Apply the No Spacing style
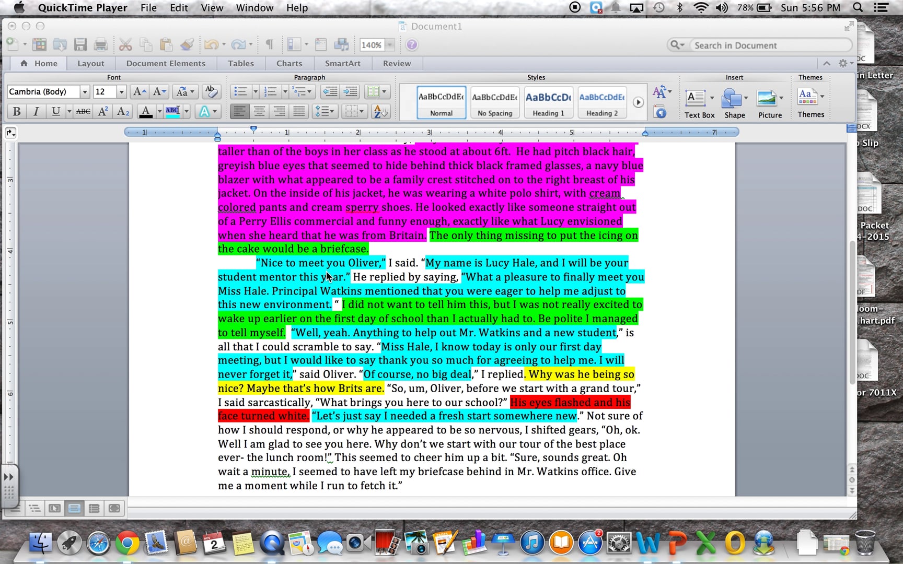The width and height of the screenshot is (903, 564). (495, 102)
